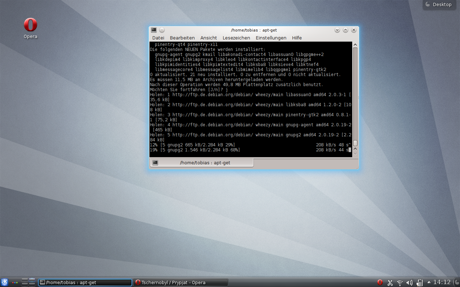The image size is (460, 287).
Task: Click the 14:12 clock in panel
Action: pos(442,282)
